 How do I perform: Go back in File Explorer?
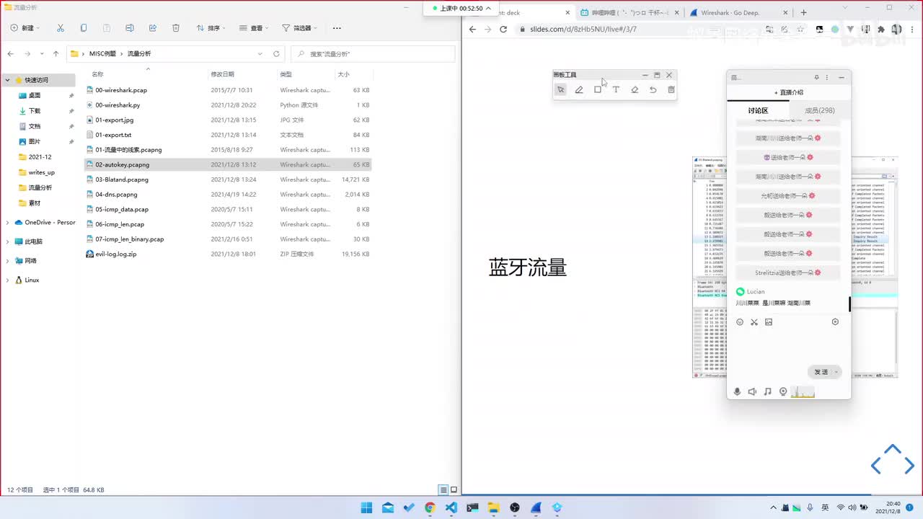10,54
